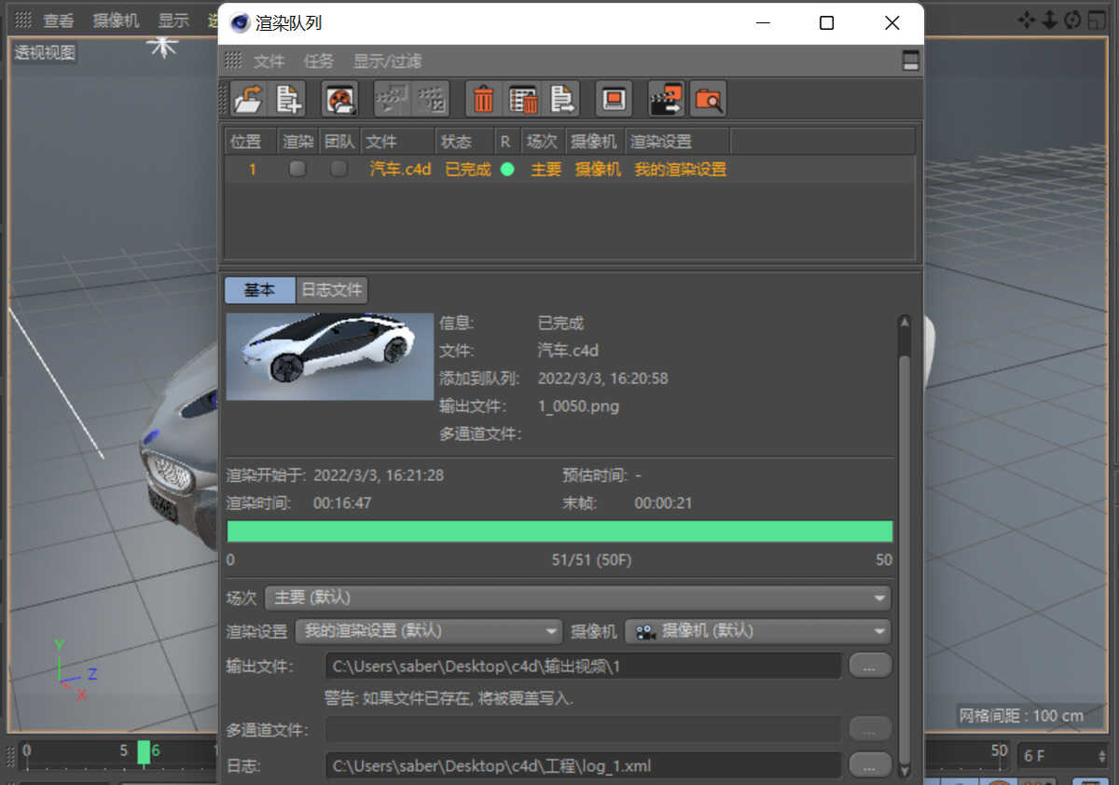
Task: Click the show in explorer magnifier icon
Action: [709, 99]
